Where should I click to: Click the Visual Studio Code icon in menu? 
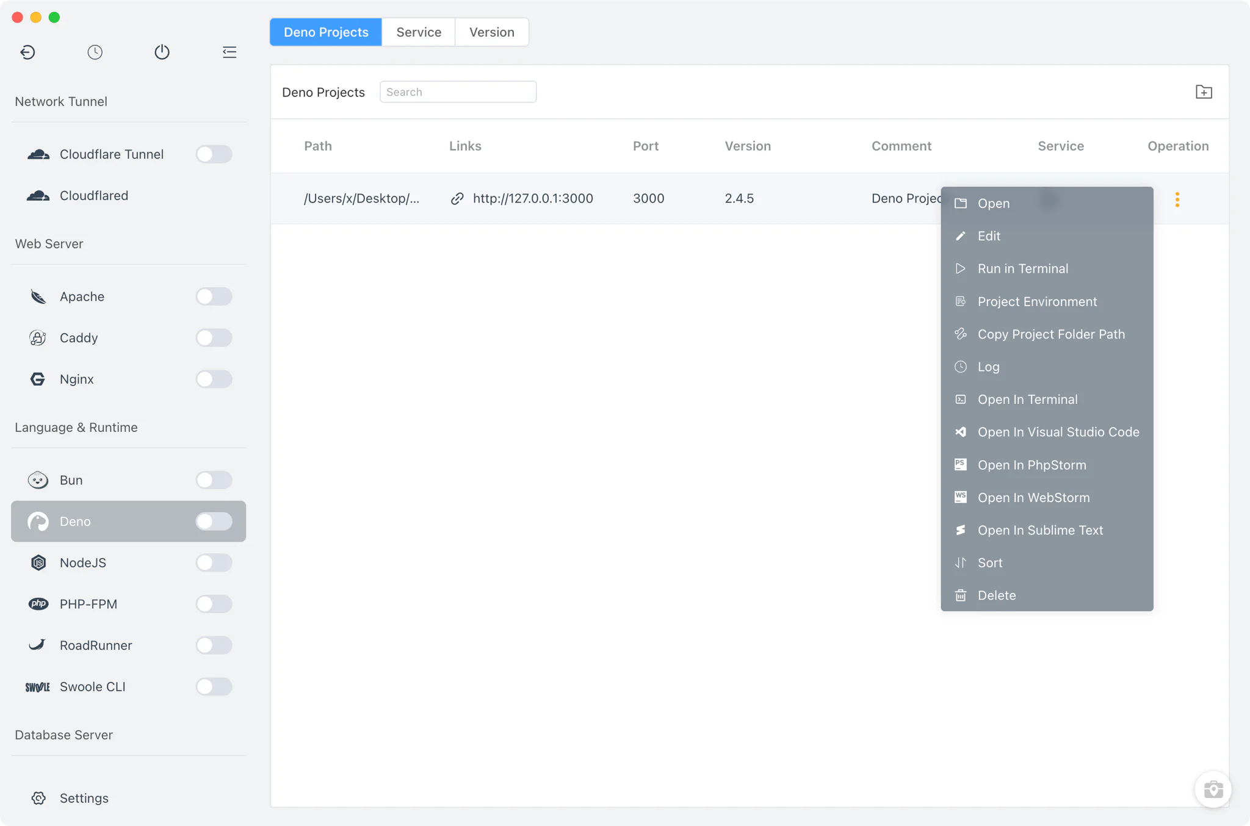point(961,432)
